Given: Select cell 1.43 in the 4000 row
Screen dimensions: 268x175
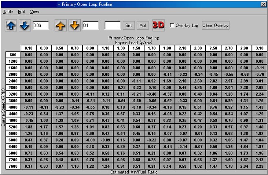Looking at the screenshot, I should [x=259, y=107].
